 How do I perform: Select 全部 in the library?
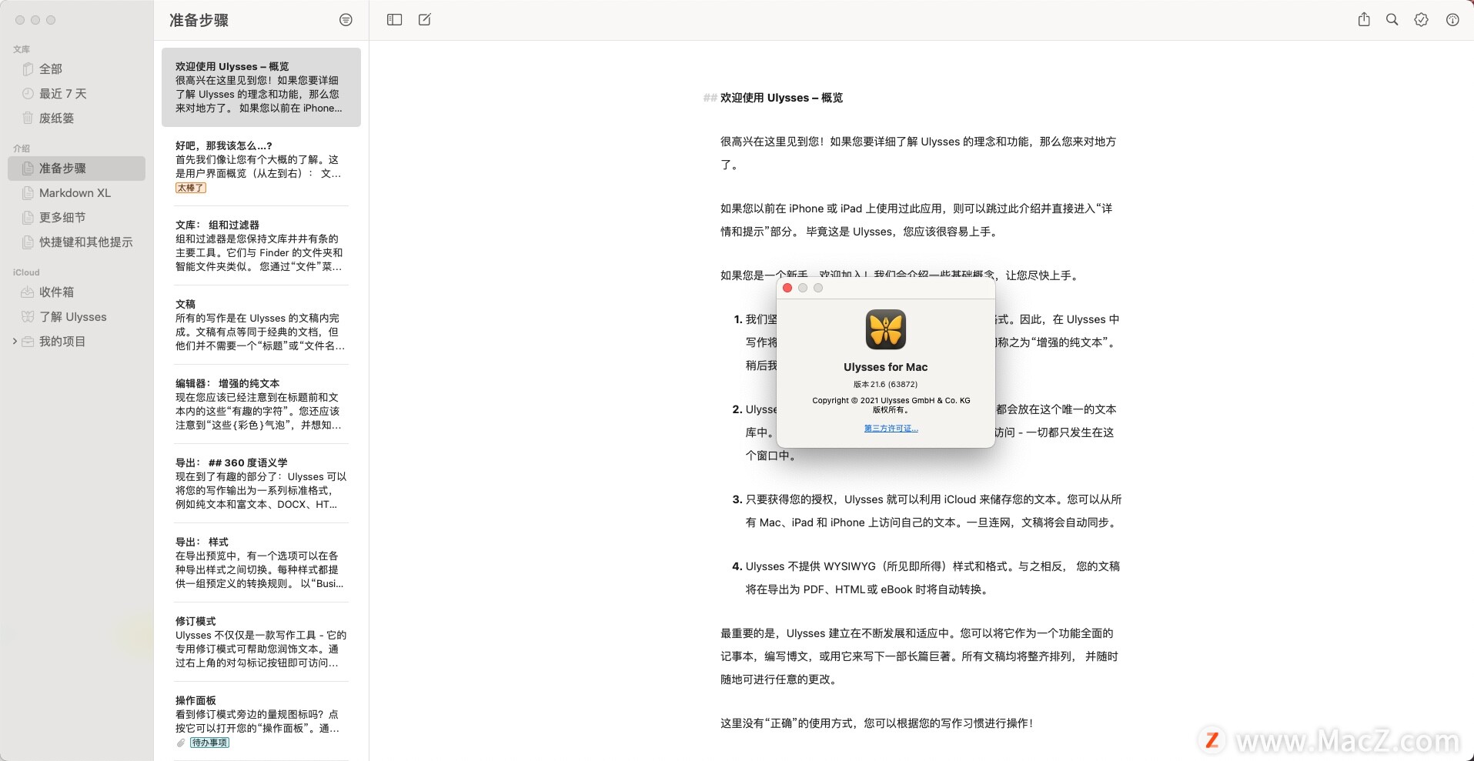click(76, 69)
